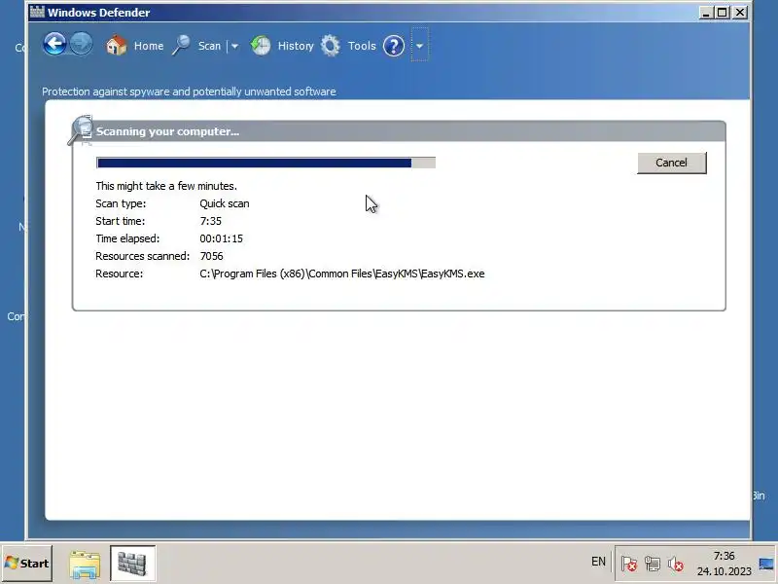Click the Tools toolbar label
Image resolution: width=778 pixels, height=584 pixels.
point(362,46)
